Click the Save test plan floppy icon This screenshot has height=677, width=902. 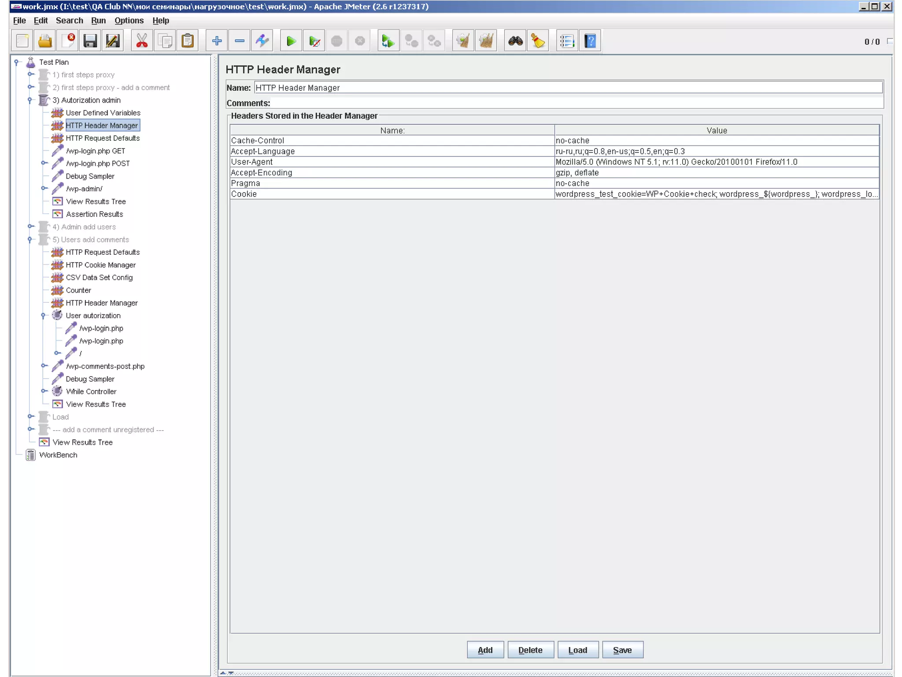[90, 41]
